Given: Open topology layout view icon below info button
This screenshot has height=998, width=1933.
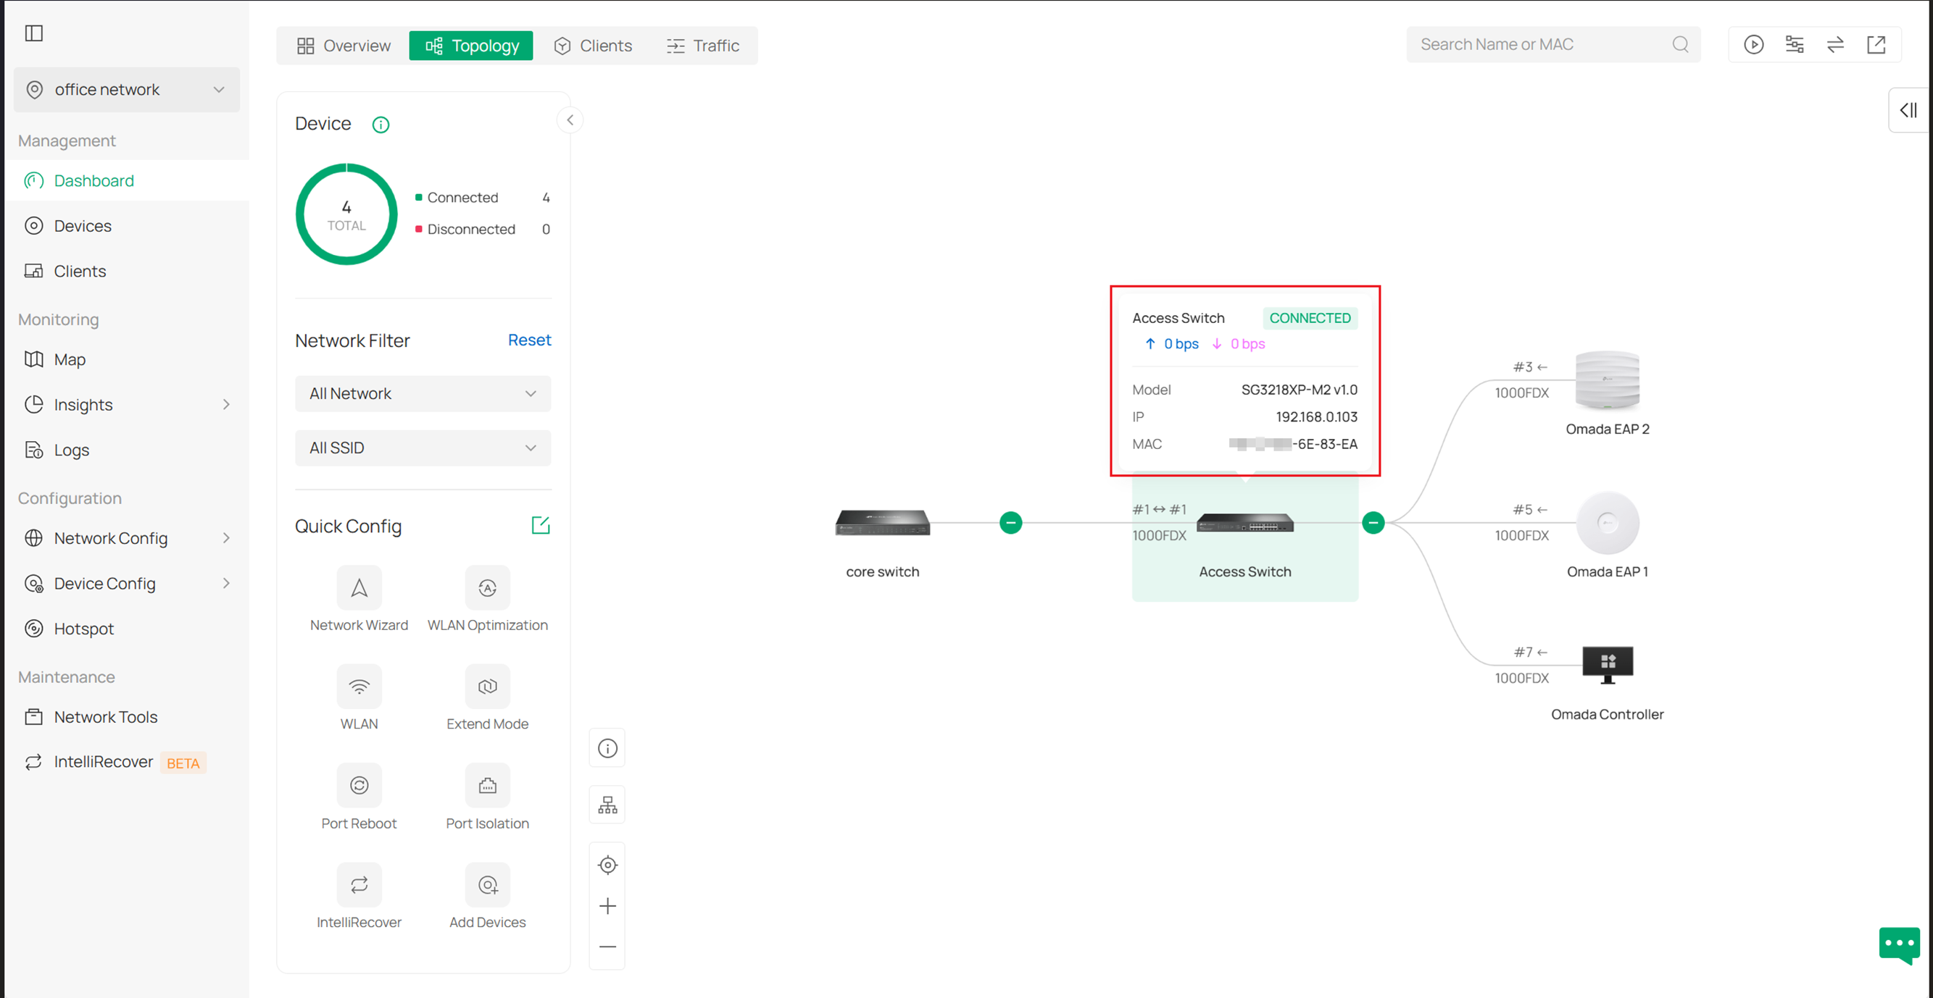Looking at the screenshot, I should (607, 805).
